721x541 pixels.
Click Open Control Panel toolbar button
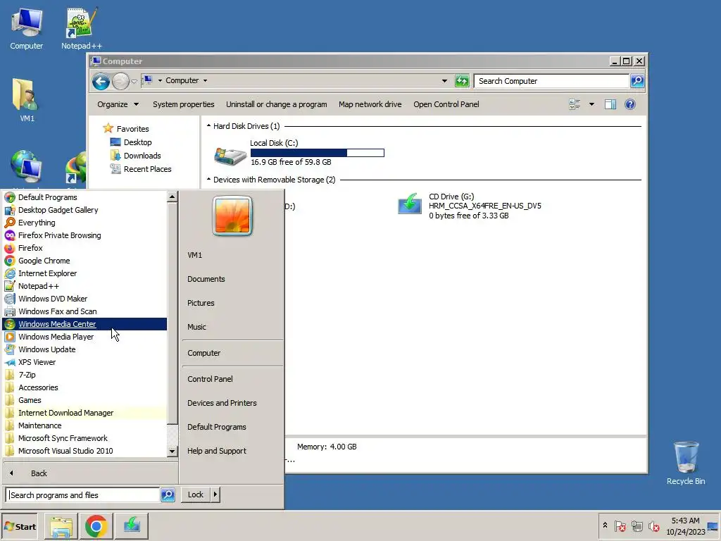pyautogui.click(x=446, y=104)
